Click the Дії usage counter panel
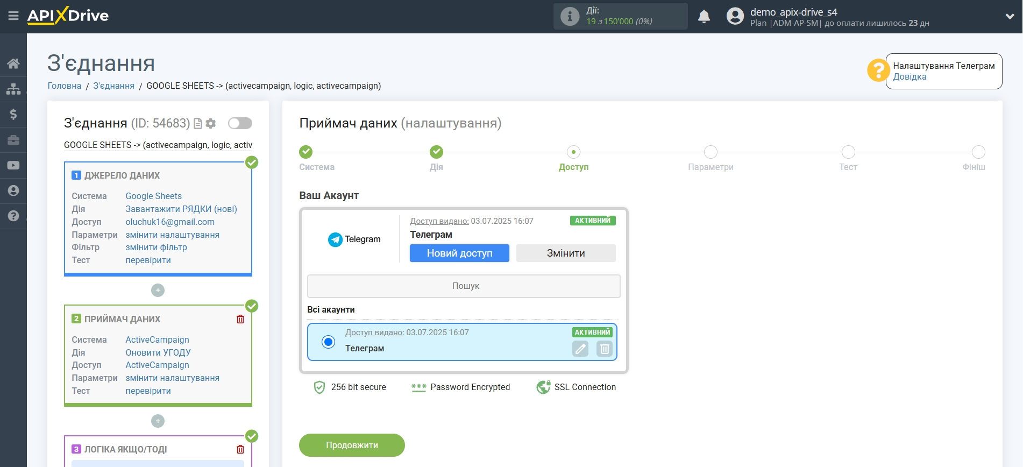This screenshot has width=1023, height=467. [x=620, y=16]
